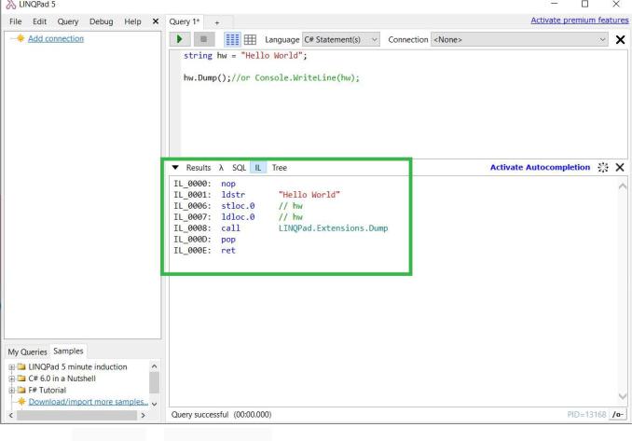Open the My Queries tab
The image size is (632, 441).
[x=27, y=351]
